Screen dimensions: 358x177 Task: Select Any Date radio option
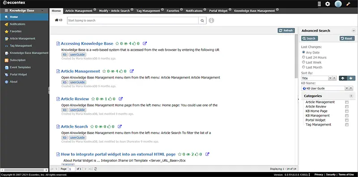[303, 52]
